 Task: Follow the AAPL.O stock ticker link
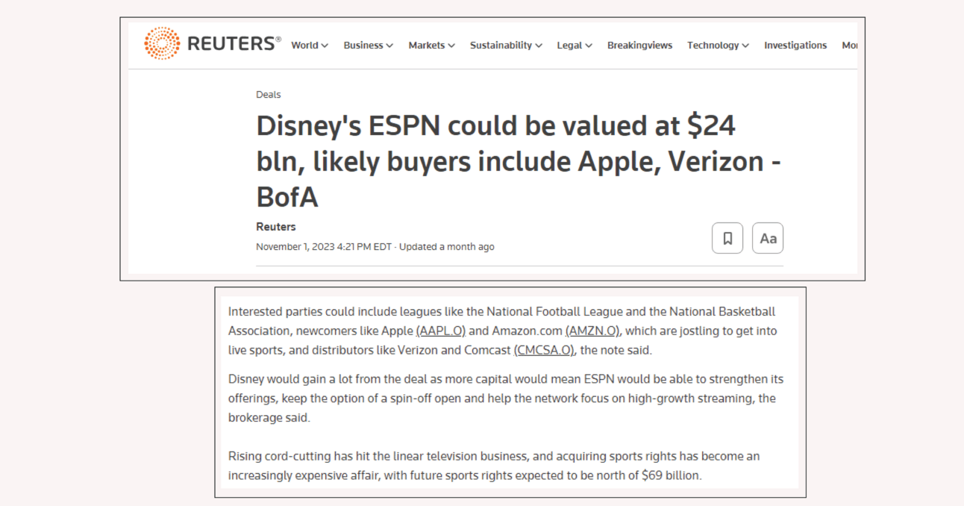click(x=440, y=331)
